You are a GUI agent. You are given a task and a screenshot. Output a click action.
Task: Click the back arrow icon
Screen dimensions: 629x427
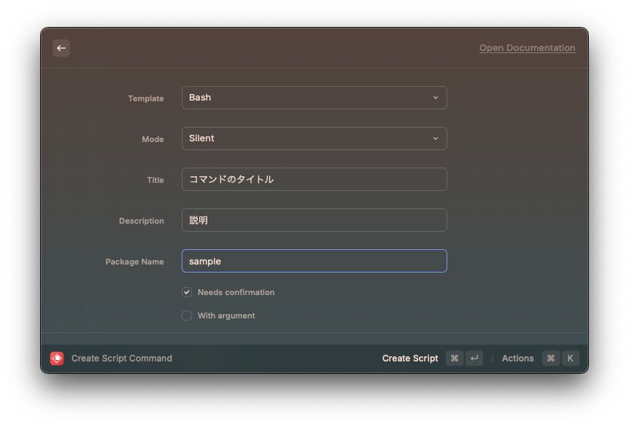point(61,48)
